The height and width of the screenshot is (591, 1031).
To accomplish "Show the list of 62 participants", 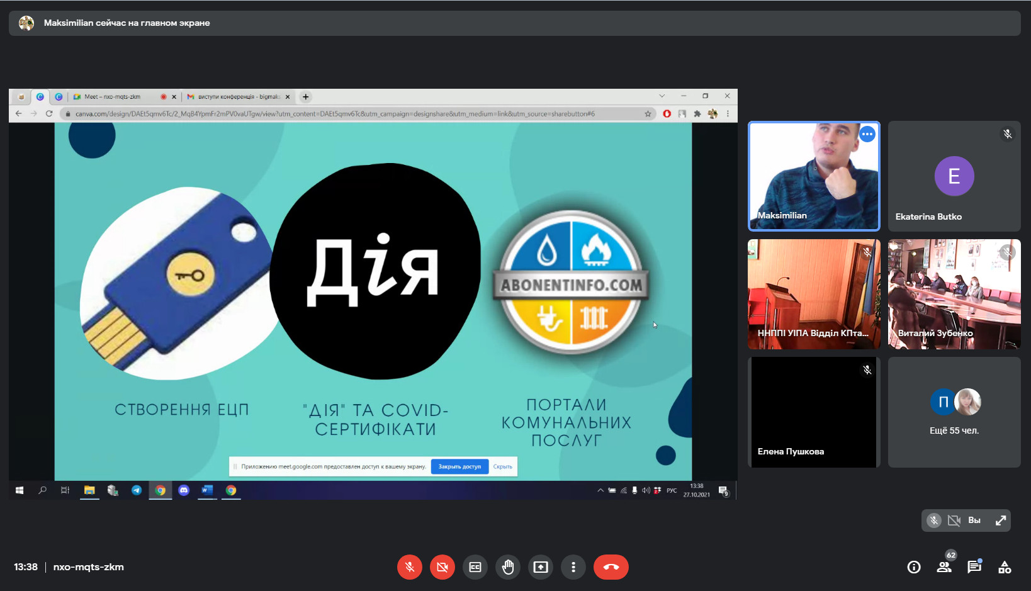I will (x=944, y=567).
